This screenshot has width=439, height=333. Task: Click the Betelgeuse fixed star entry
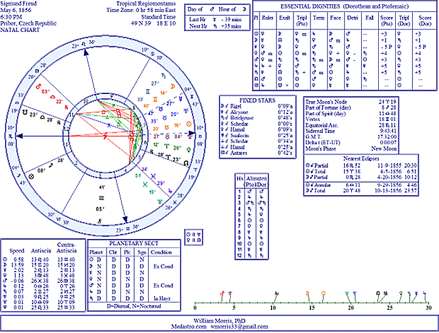pyautogui.click(x=257, y=118)
